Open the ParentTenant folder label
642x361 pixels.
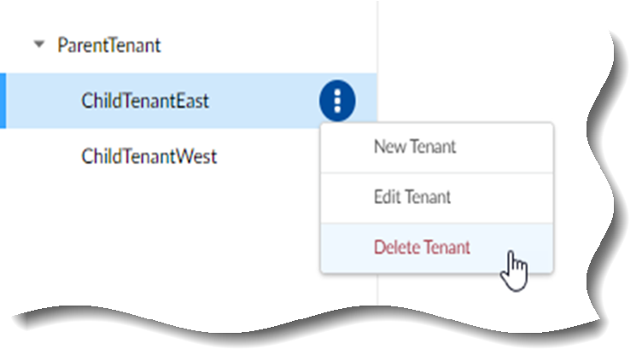click(108, 45)
